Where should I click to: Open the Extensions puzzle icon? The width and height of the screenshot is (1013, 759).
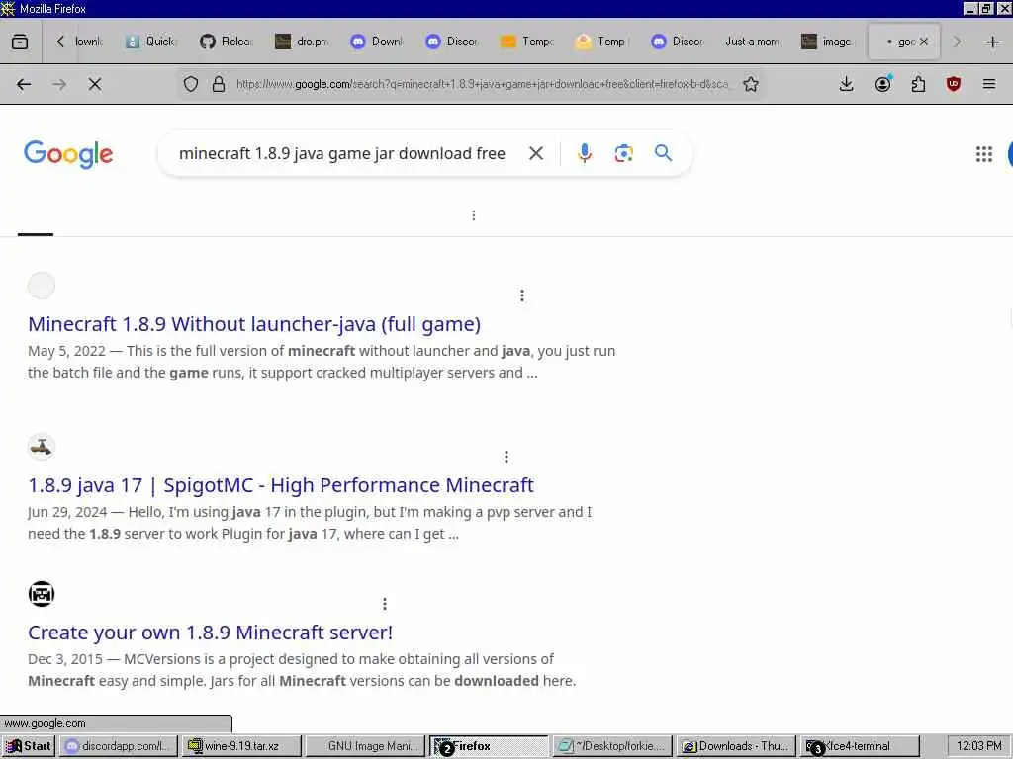click(918, 84)
